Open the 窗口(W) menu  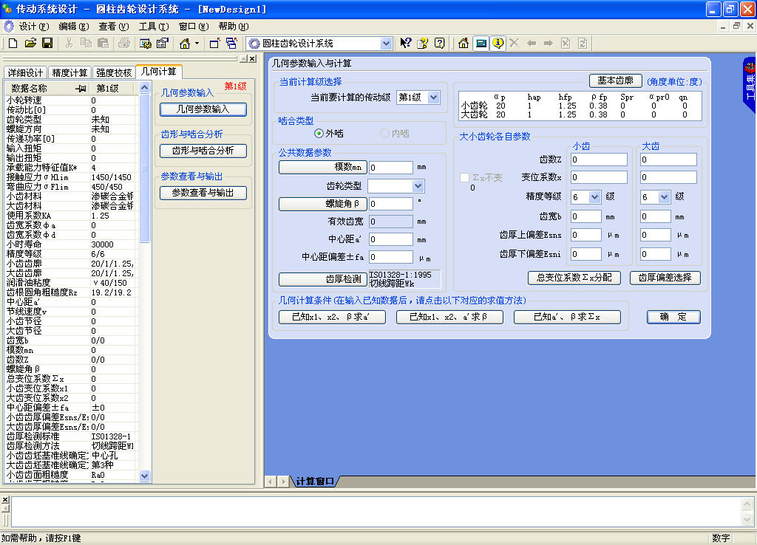(x=194, y=26)
